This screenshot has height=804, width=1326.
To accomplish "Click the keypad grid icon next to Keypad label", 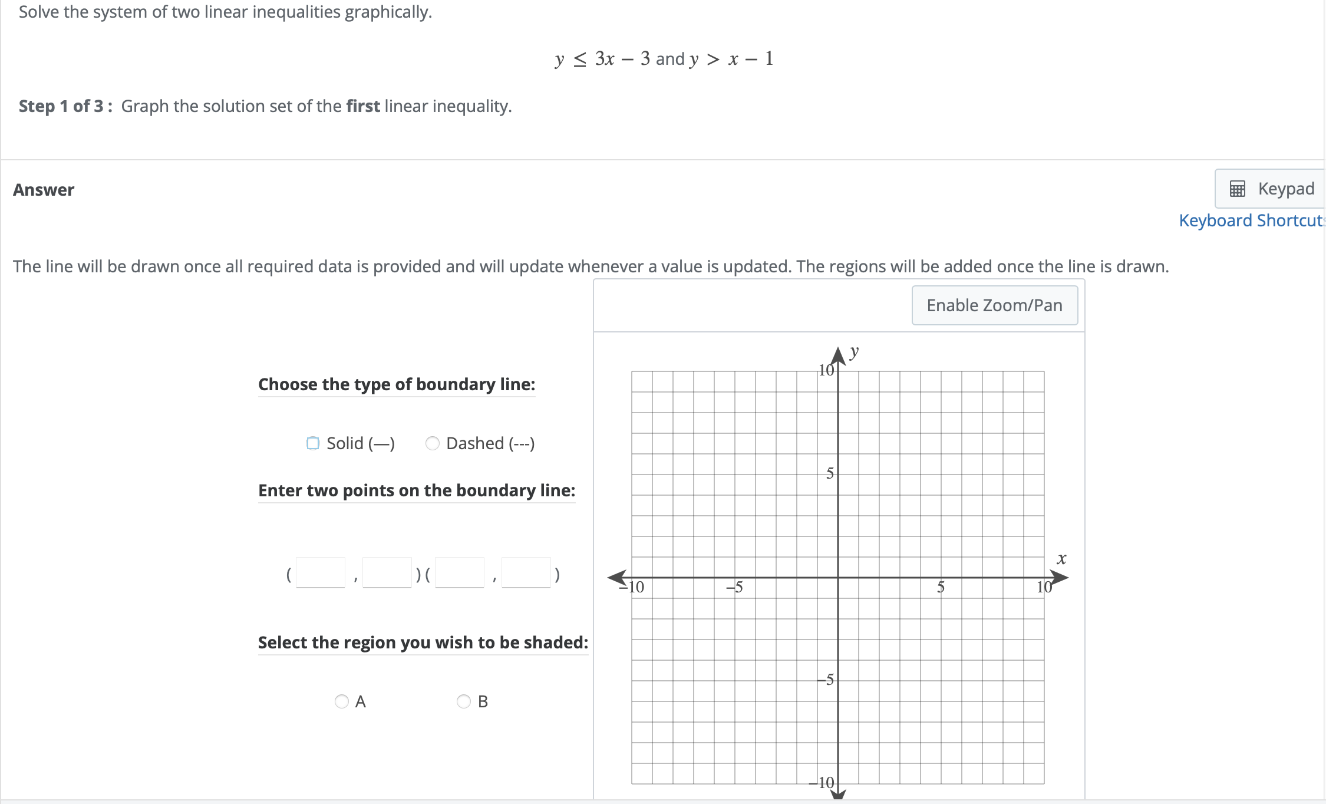I will [x=1236, y=189].
